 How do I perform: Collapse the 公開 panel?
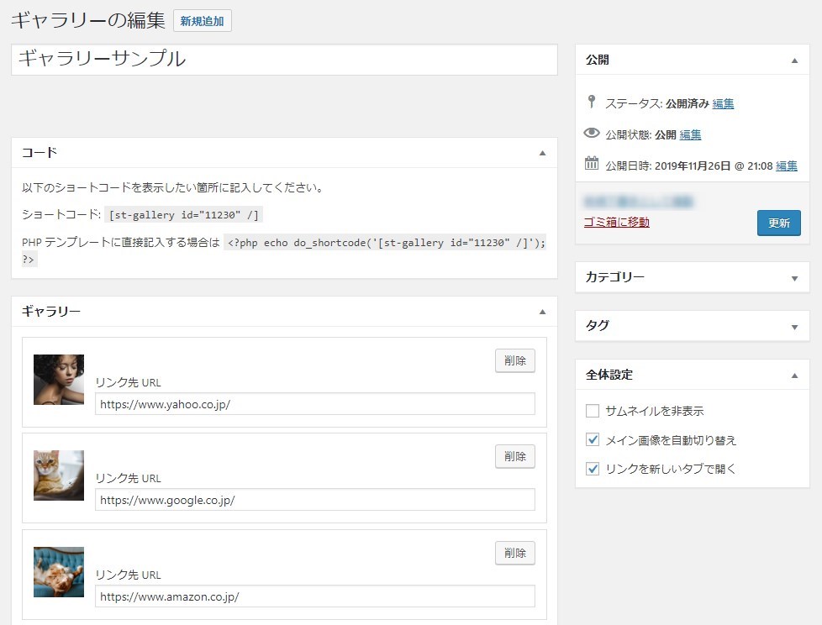[794, 60]
